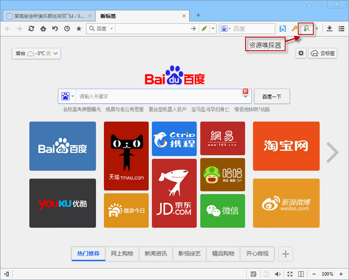Open quick-access settings gear
The height and width of the screenshot is (280, 349).
pos(301,53)
